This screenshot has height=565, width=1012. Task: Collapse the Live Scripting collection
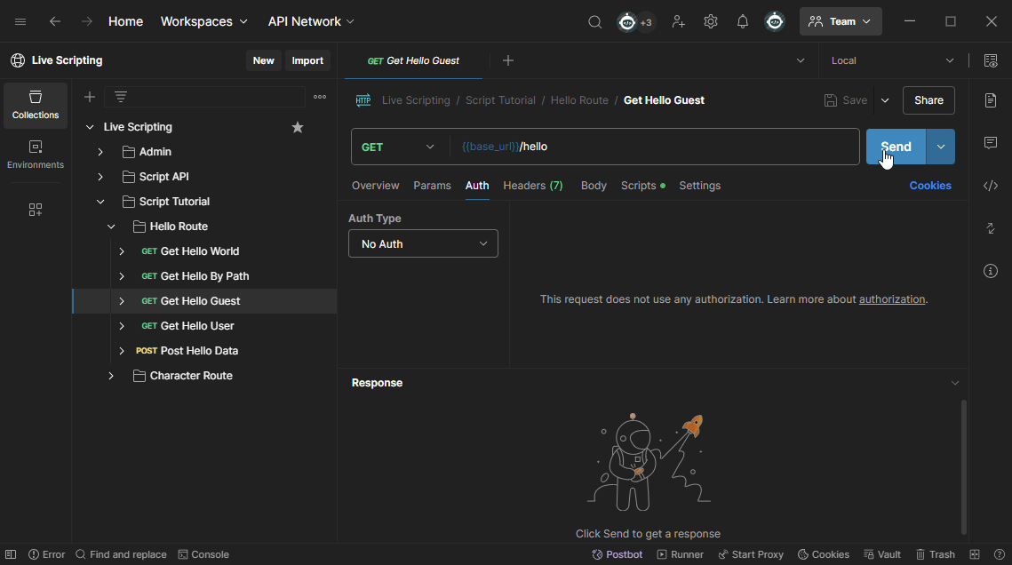click(90, 127)
